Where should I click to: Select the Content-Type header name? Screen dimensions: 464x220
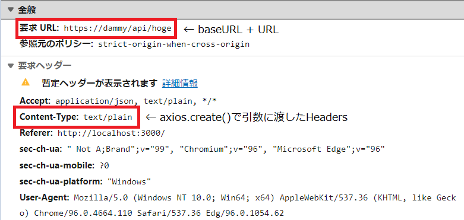(50, 117)
